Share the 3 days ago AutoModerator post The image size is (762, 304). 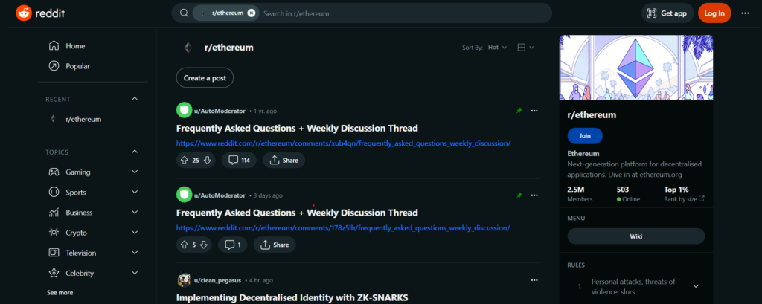[x=275, y=245]
